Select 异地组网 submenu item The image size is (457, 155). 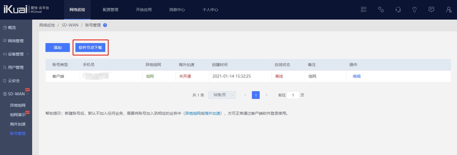click(18, 105)
